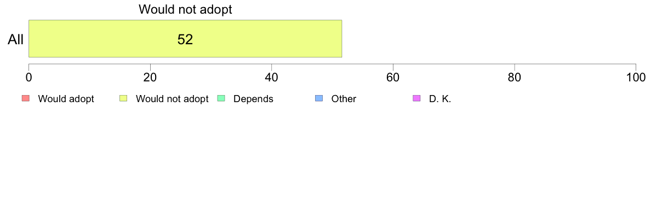Image resolution: width=651 pixels, height=201 pixels.
Task: Click the All row label
Action: 16,40
